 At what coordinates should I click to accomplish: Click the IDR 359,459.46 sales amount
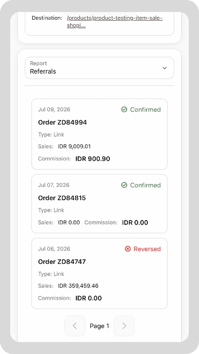click(78, 286)
